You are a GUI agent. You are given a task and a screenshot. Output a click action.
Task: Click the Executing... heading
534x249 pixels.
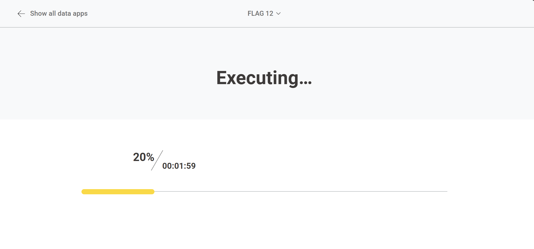pos(264,78)
